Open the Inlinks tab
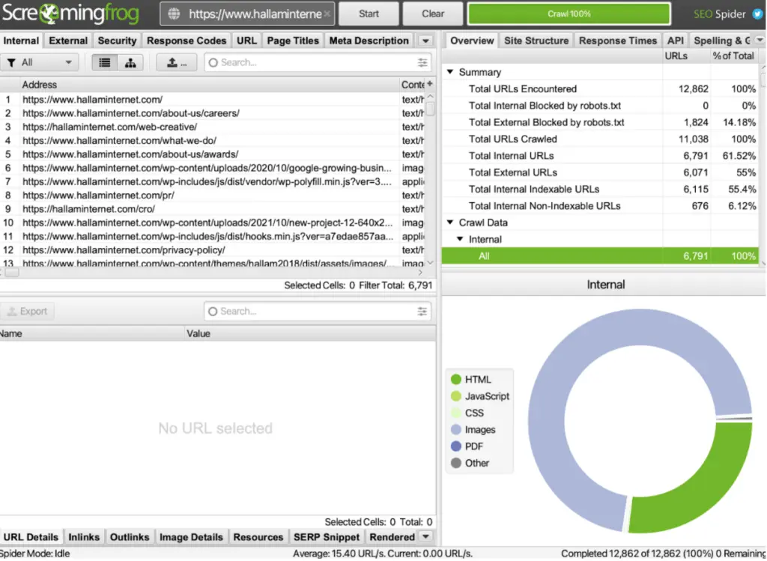The width and height of the screenshot is (767, 561). click(84, 537)
